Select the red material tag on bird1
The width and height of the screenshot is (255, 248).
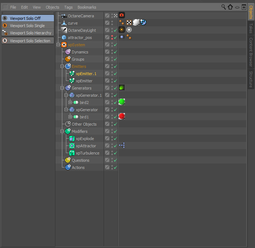[122, 116]
